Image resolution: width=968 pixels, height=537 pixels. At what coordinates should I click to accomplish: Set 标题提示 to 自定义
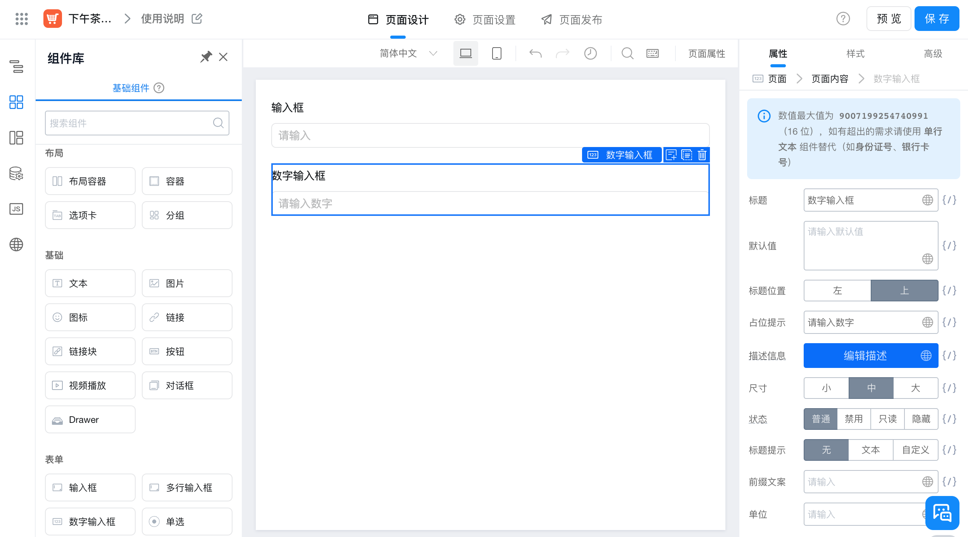[x=916, y=450]
